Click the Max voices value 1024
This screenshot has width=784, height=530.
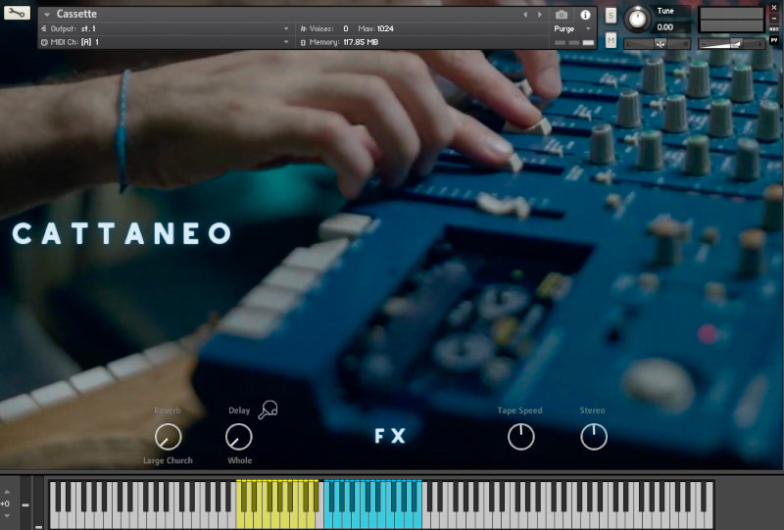click(x=385, y=28)
